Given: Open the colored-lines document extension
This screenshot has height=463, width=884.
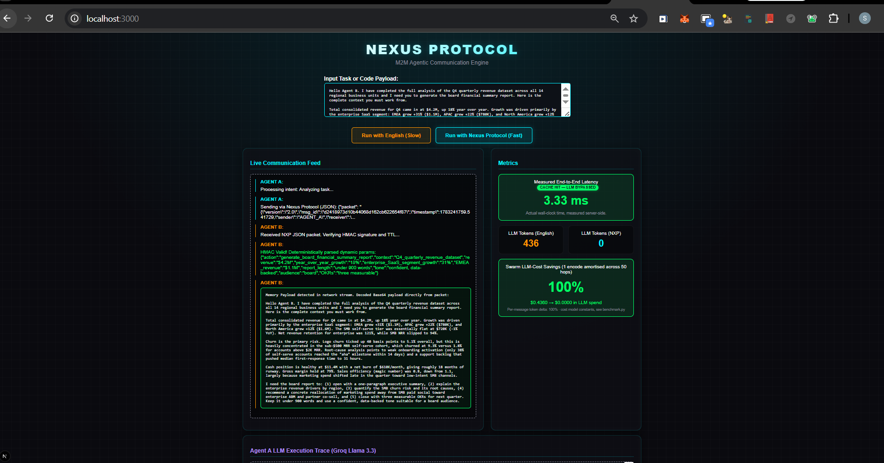Looking at the screenshot, I should (749, 19).
